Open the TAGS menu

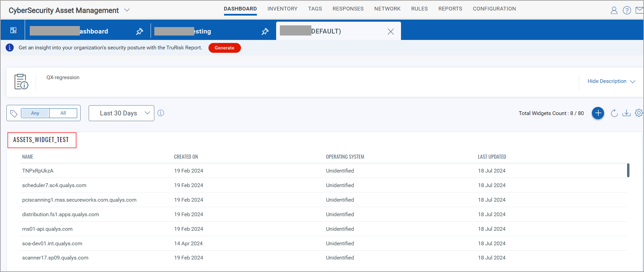[315, 9]
